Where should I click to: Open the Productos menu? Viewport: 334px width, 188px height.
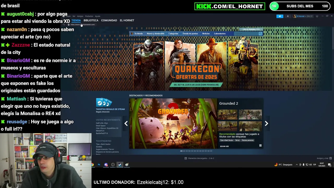pos(89,16)
